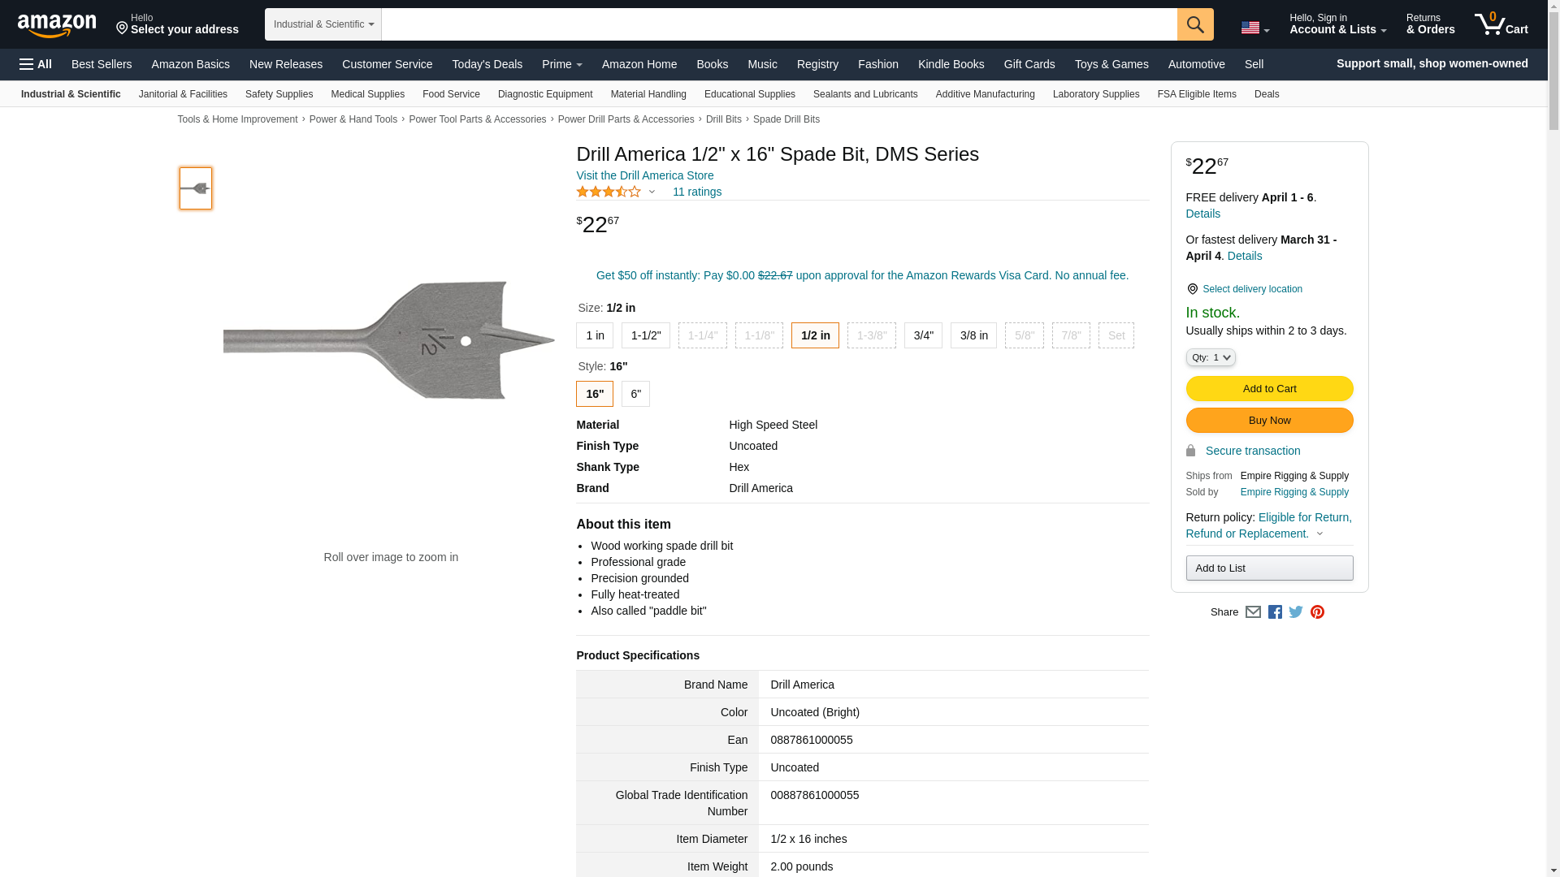The width and height of the screenshot is (1560, 877).
Task: Open the All hamburger menu
Action: pos(36,64)
